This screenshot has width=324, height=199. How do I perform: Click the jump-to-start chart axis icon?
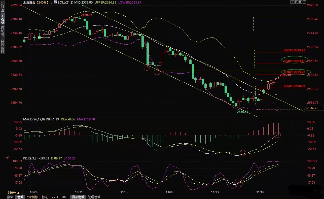click(x=296, y=2)
